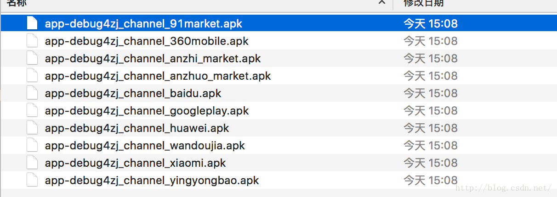Image resolution: width=557 pixels, height=197 pixels.
Task: Click file icon of baidu.apk
Action: (x=32, y=93)
